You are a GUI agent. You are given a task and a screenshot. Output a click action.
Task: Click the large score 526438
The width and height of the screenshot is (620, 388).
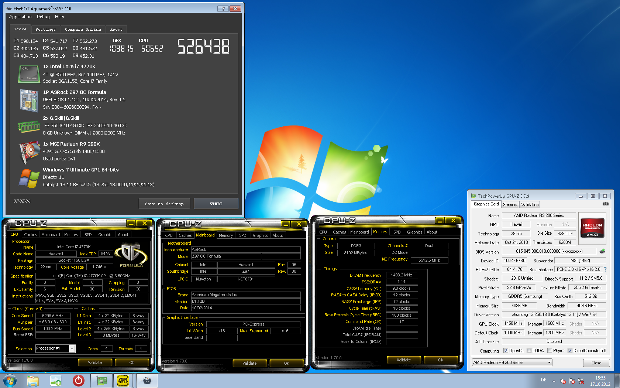[203, 47]
